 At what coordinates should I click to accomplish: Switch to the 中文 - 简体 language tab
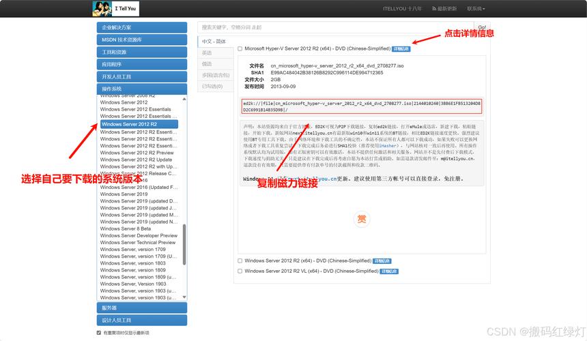point(215,42)
